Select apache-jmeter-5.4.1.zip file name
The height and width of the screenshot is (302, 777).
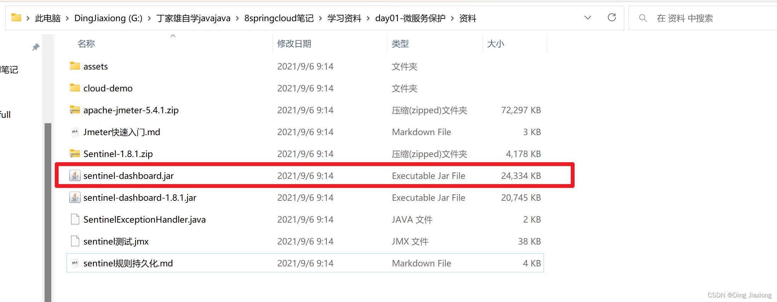click(x=131, y=110)
